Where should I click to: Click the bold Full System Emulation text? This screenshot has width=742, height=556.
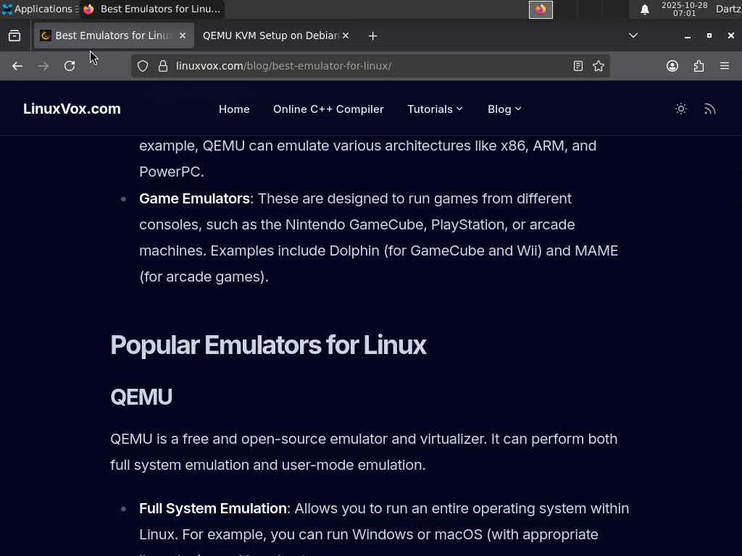point(213,509)
